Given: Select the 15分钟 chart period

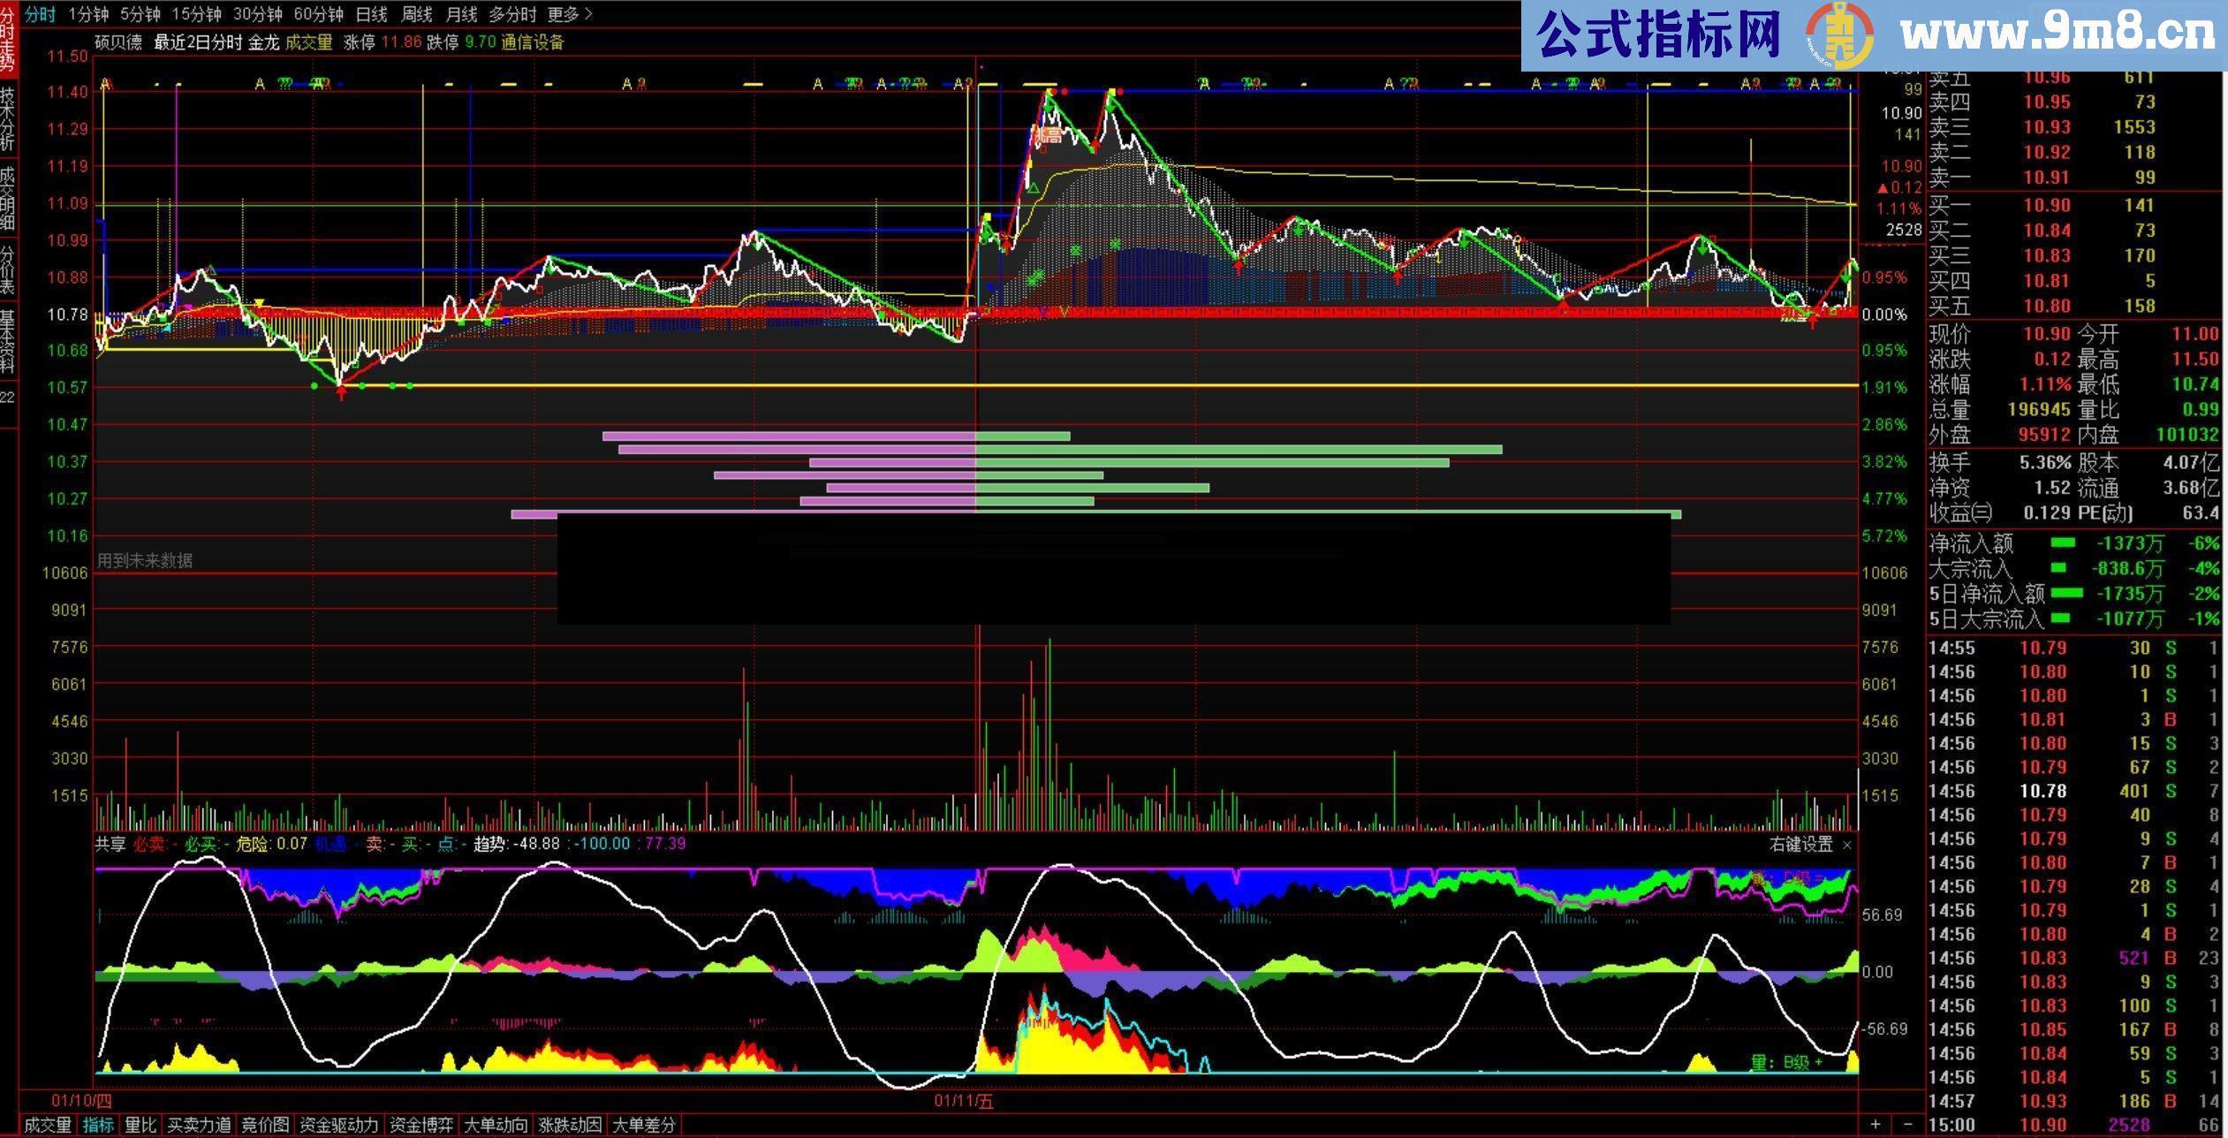Looking at the screenshot, I should tap(196, 14).
